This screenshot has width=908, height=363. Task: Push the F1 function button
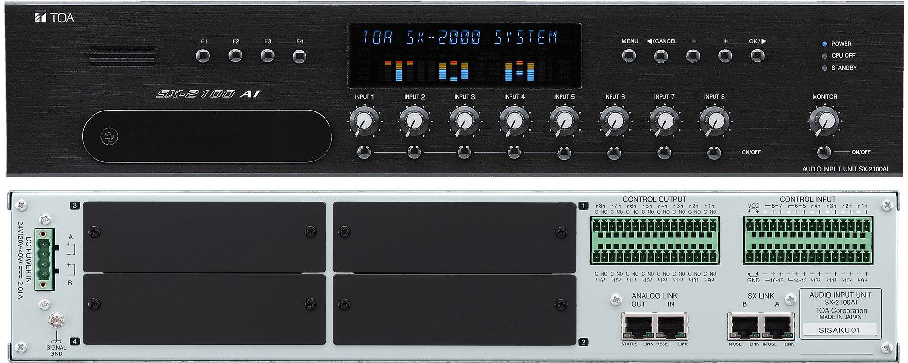[203, 56]
